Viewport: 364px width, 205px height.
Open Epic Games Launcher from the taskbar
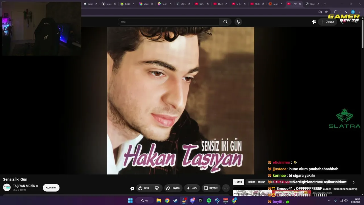pos(200,200)
